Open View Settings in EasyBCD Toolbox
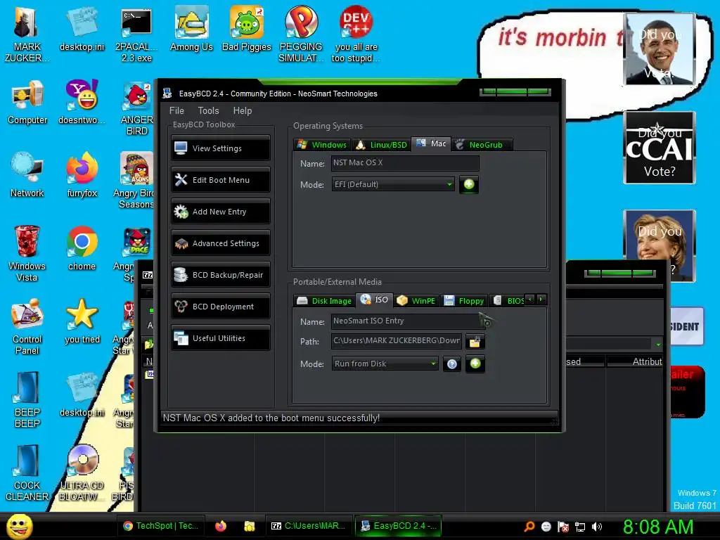Image resolution: width=720 pixels, height=540 pixels. [220, 148]
